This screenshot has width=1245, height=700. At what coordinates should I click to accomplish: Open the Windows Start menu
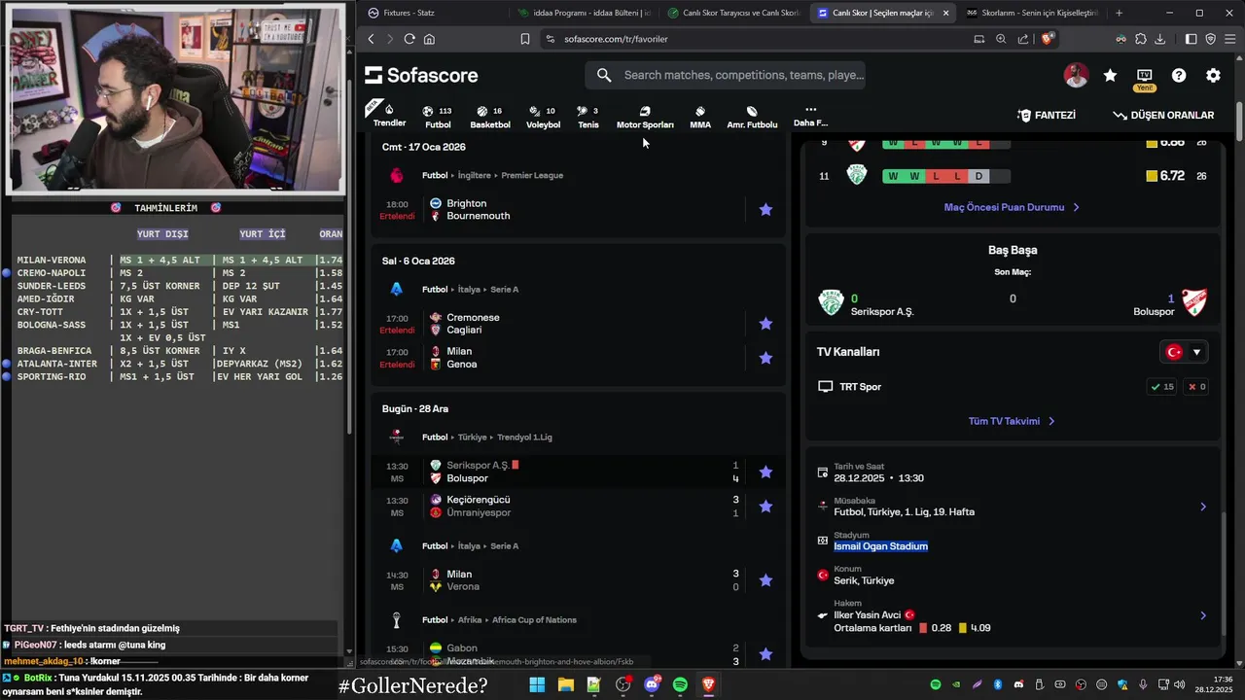(x=537, y=685)
